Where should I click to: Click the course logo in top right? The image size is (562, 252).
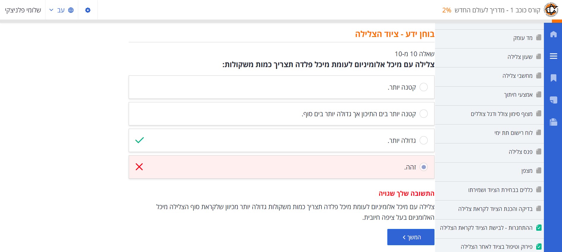coord(551,10)
